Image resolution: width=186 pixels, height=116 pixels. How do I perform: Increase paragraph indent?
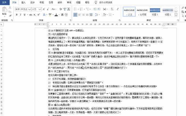[99, 9]
